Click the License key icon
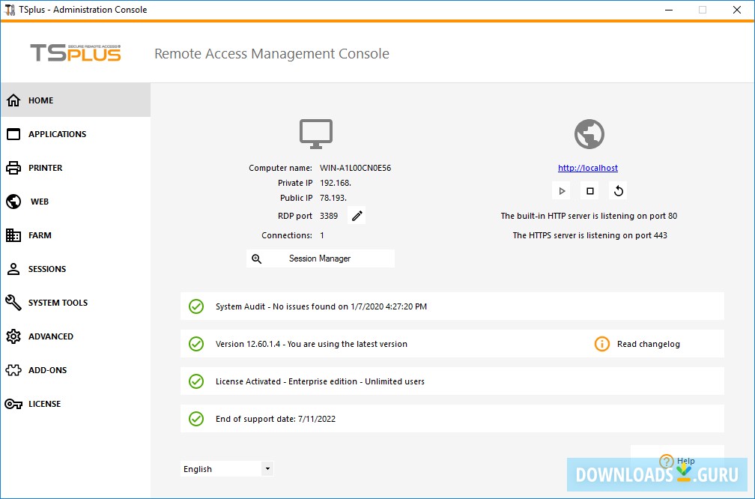 click(x=13, y=404)
